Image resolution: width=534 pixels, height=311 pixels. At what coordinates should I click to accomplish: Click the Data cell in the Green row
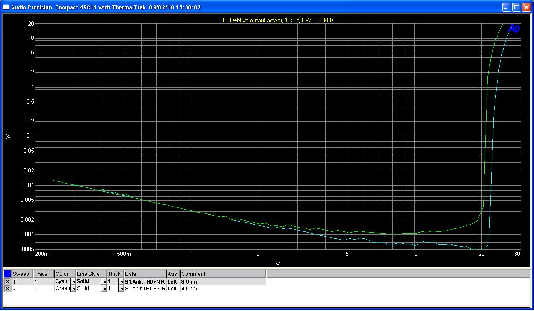click(145, 289)
